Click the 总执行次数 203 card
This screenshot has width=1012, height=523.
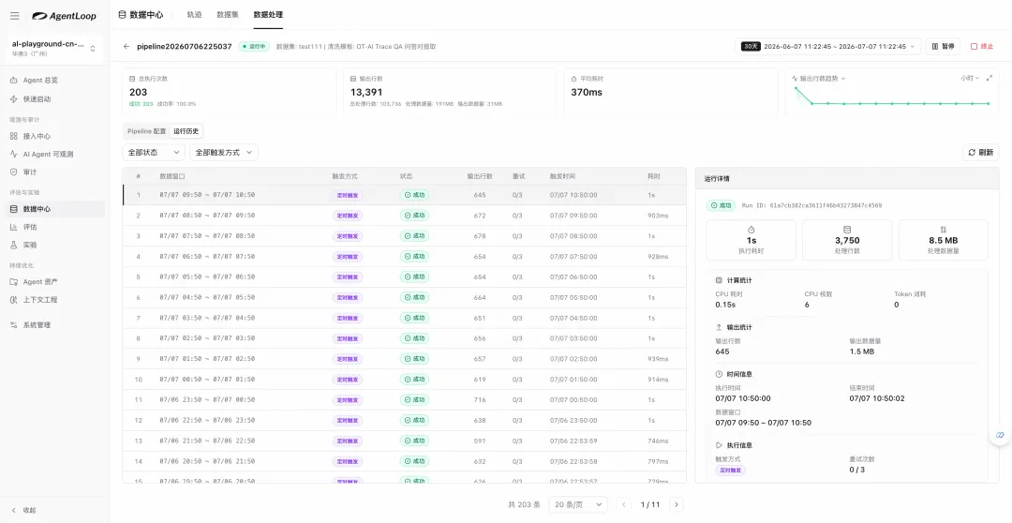[x=230, y=92]
